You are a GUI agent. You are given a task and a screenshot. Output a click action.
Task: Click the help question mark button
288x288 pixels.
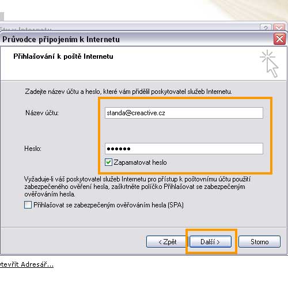(266, 28)
